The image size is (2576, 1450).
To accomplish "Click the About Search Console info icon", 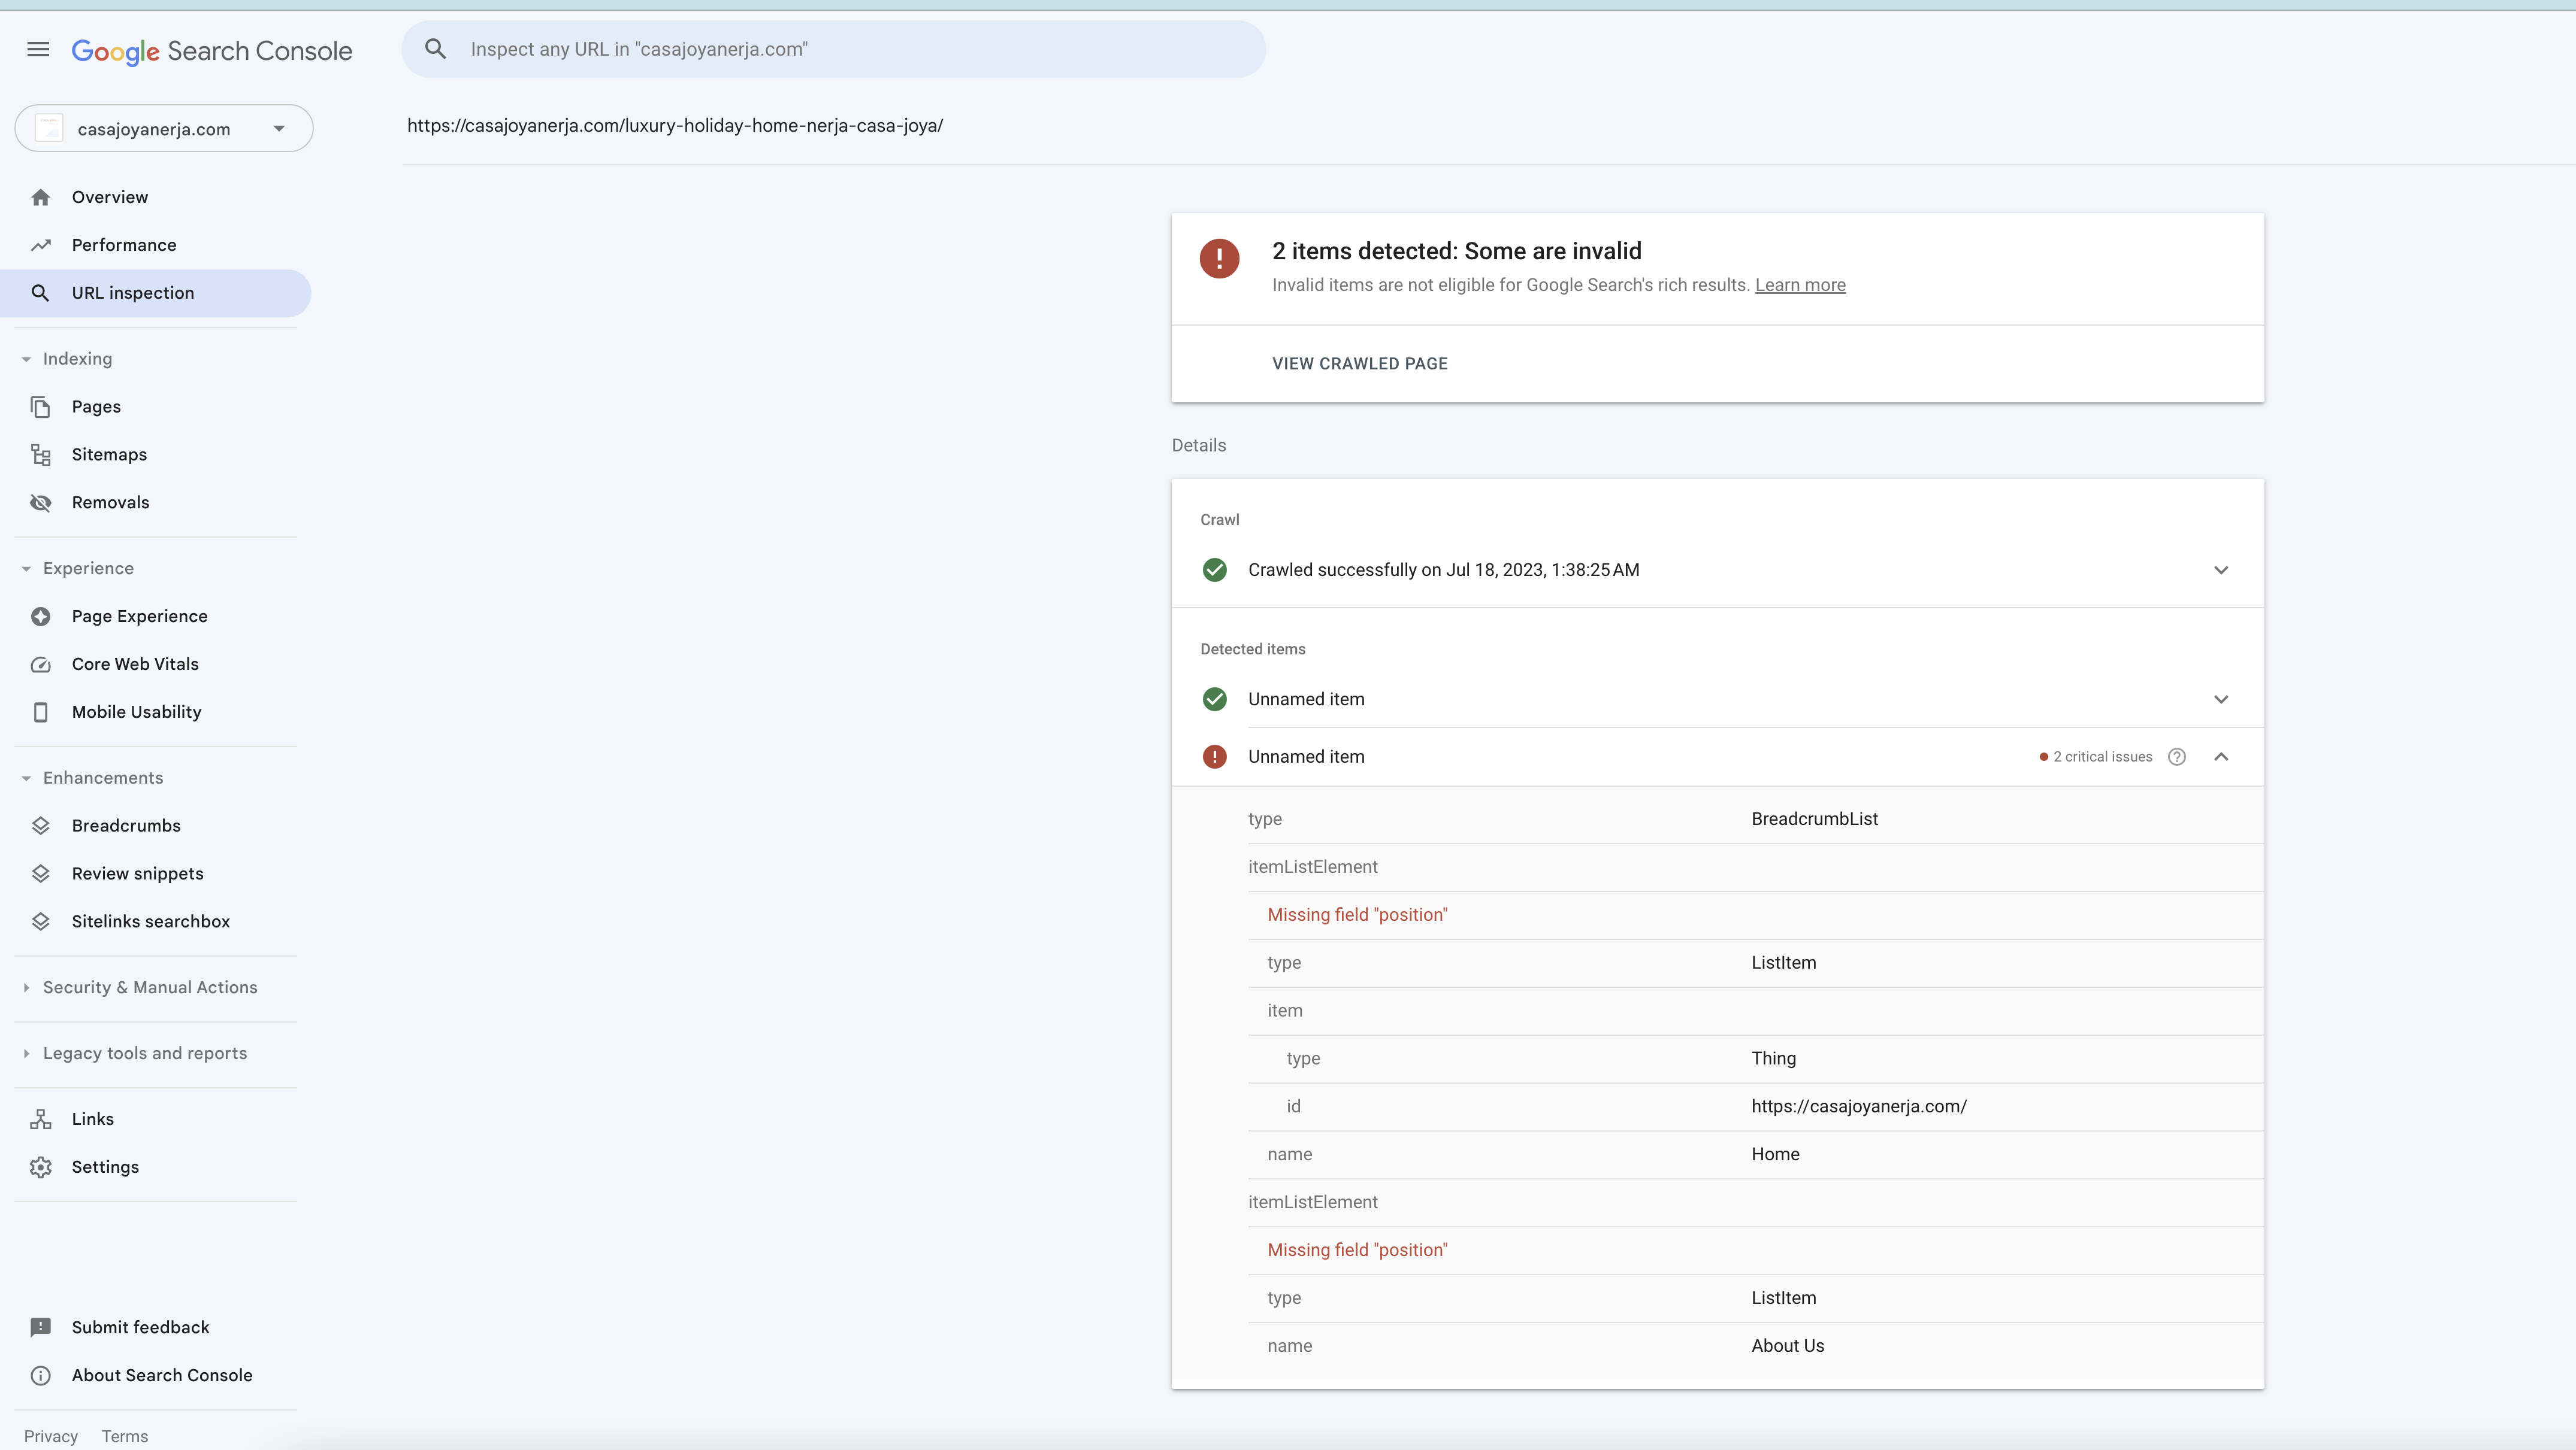I will pyautogui.click(x=40, y=1375).
